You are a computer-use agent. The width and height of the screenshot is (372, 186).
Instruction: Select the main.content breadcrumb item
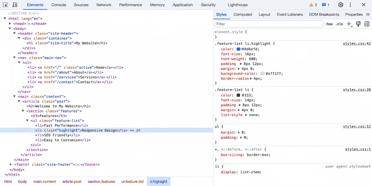[x=45, y=182]
